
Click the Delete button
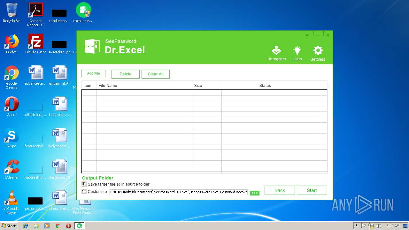[x=125, y=74]
